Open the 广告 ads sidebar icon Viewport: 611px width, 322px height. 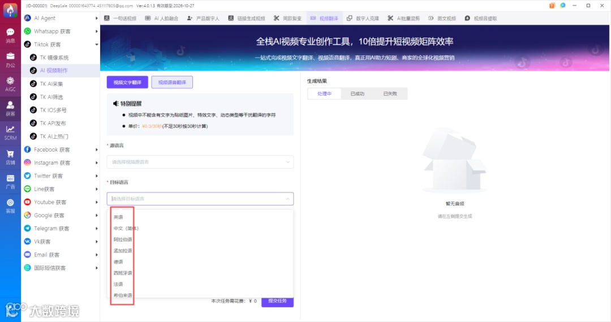click(10, 182)
